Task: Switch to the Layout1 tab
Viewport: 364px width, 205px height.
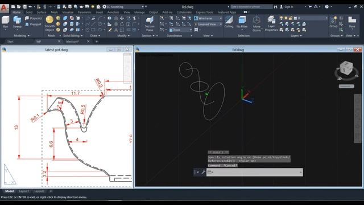Action: coord(24,191)
